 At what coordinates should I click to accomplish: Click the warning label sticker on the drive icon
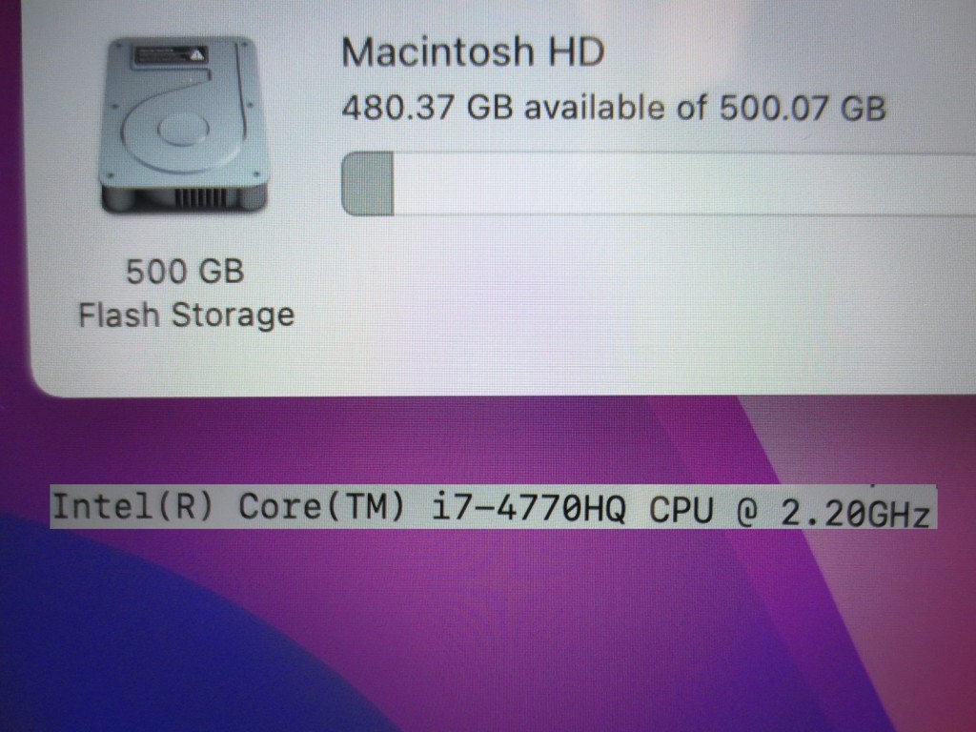tap(170, 56)
